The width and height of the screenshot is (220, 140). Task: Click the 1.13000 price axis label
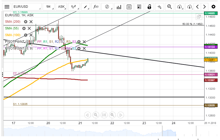(210, 98)
